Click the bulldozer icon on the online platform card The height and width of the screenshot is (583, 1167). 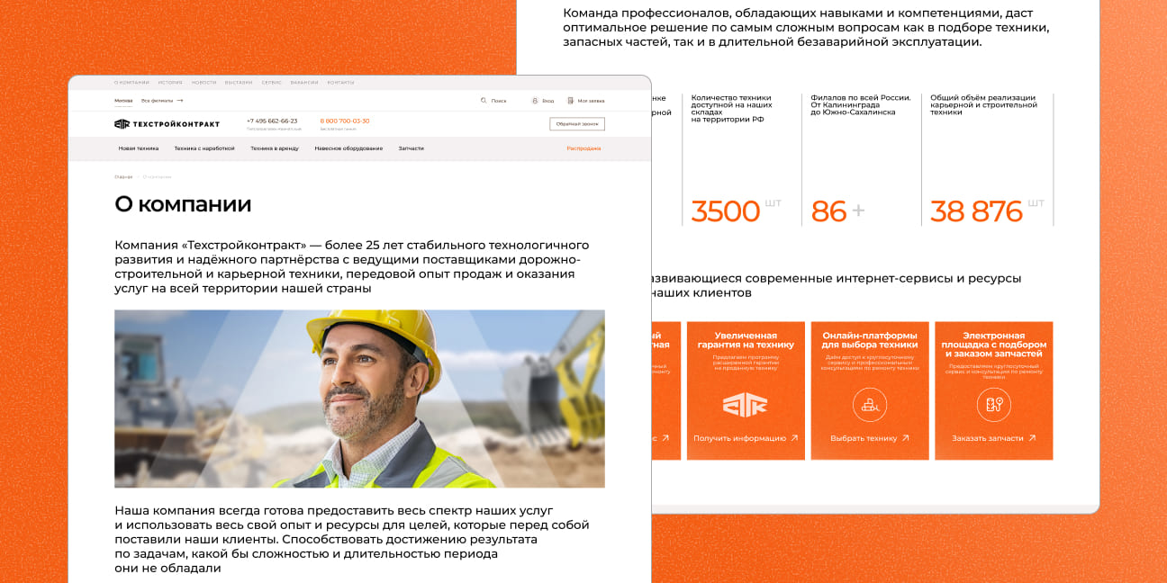click(870, 405)
